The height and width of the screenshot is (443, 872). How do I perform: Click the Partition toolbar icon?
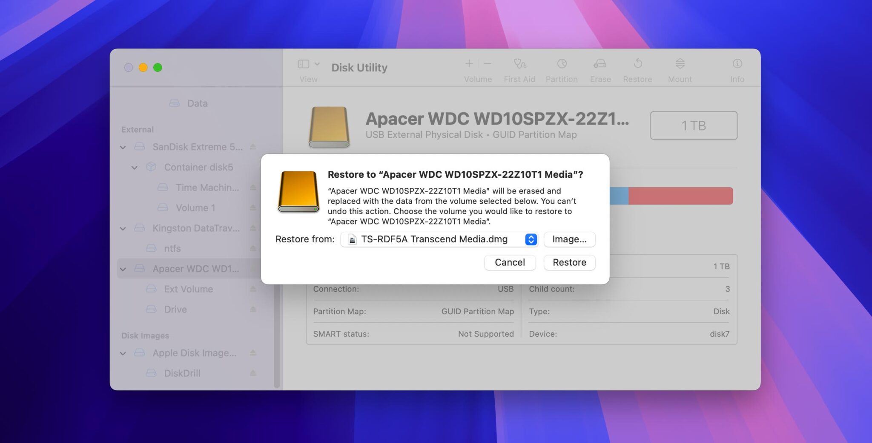pyautogui.click(x=562, y=64)
